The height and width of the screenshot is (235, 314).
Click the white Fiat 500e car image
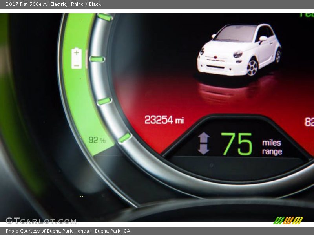point(239,50)
